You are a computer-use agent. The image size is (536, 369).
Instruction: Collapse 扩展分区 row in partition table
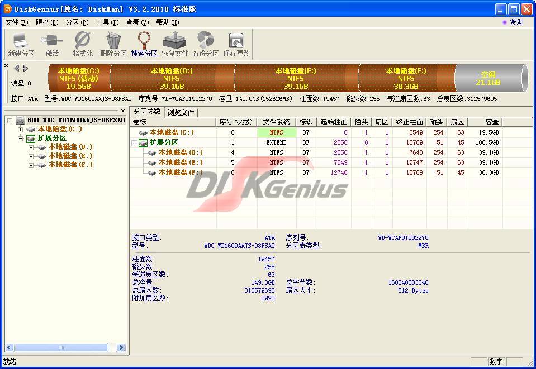[135, 143]
